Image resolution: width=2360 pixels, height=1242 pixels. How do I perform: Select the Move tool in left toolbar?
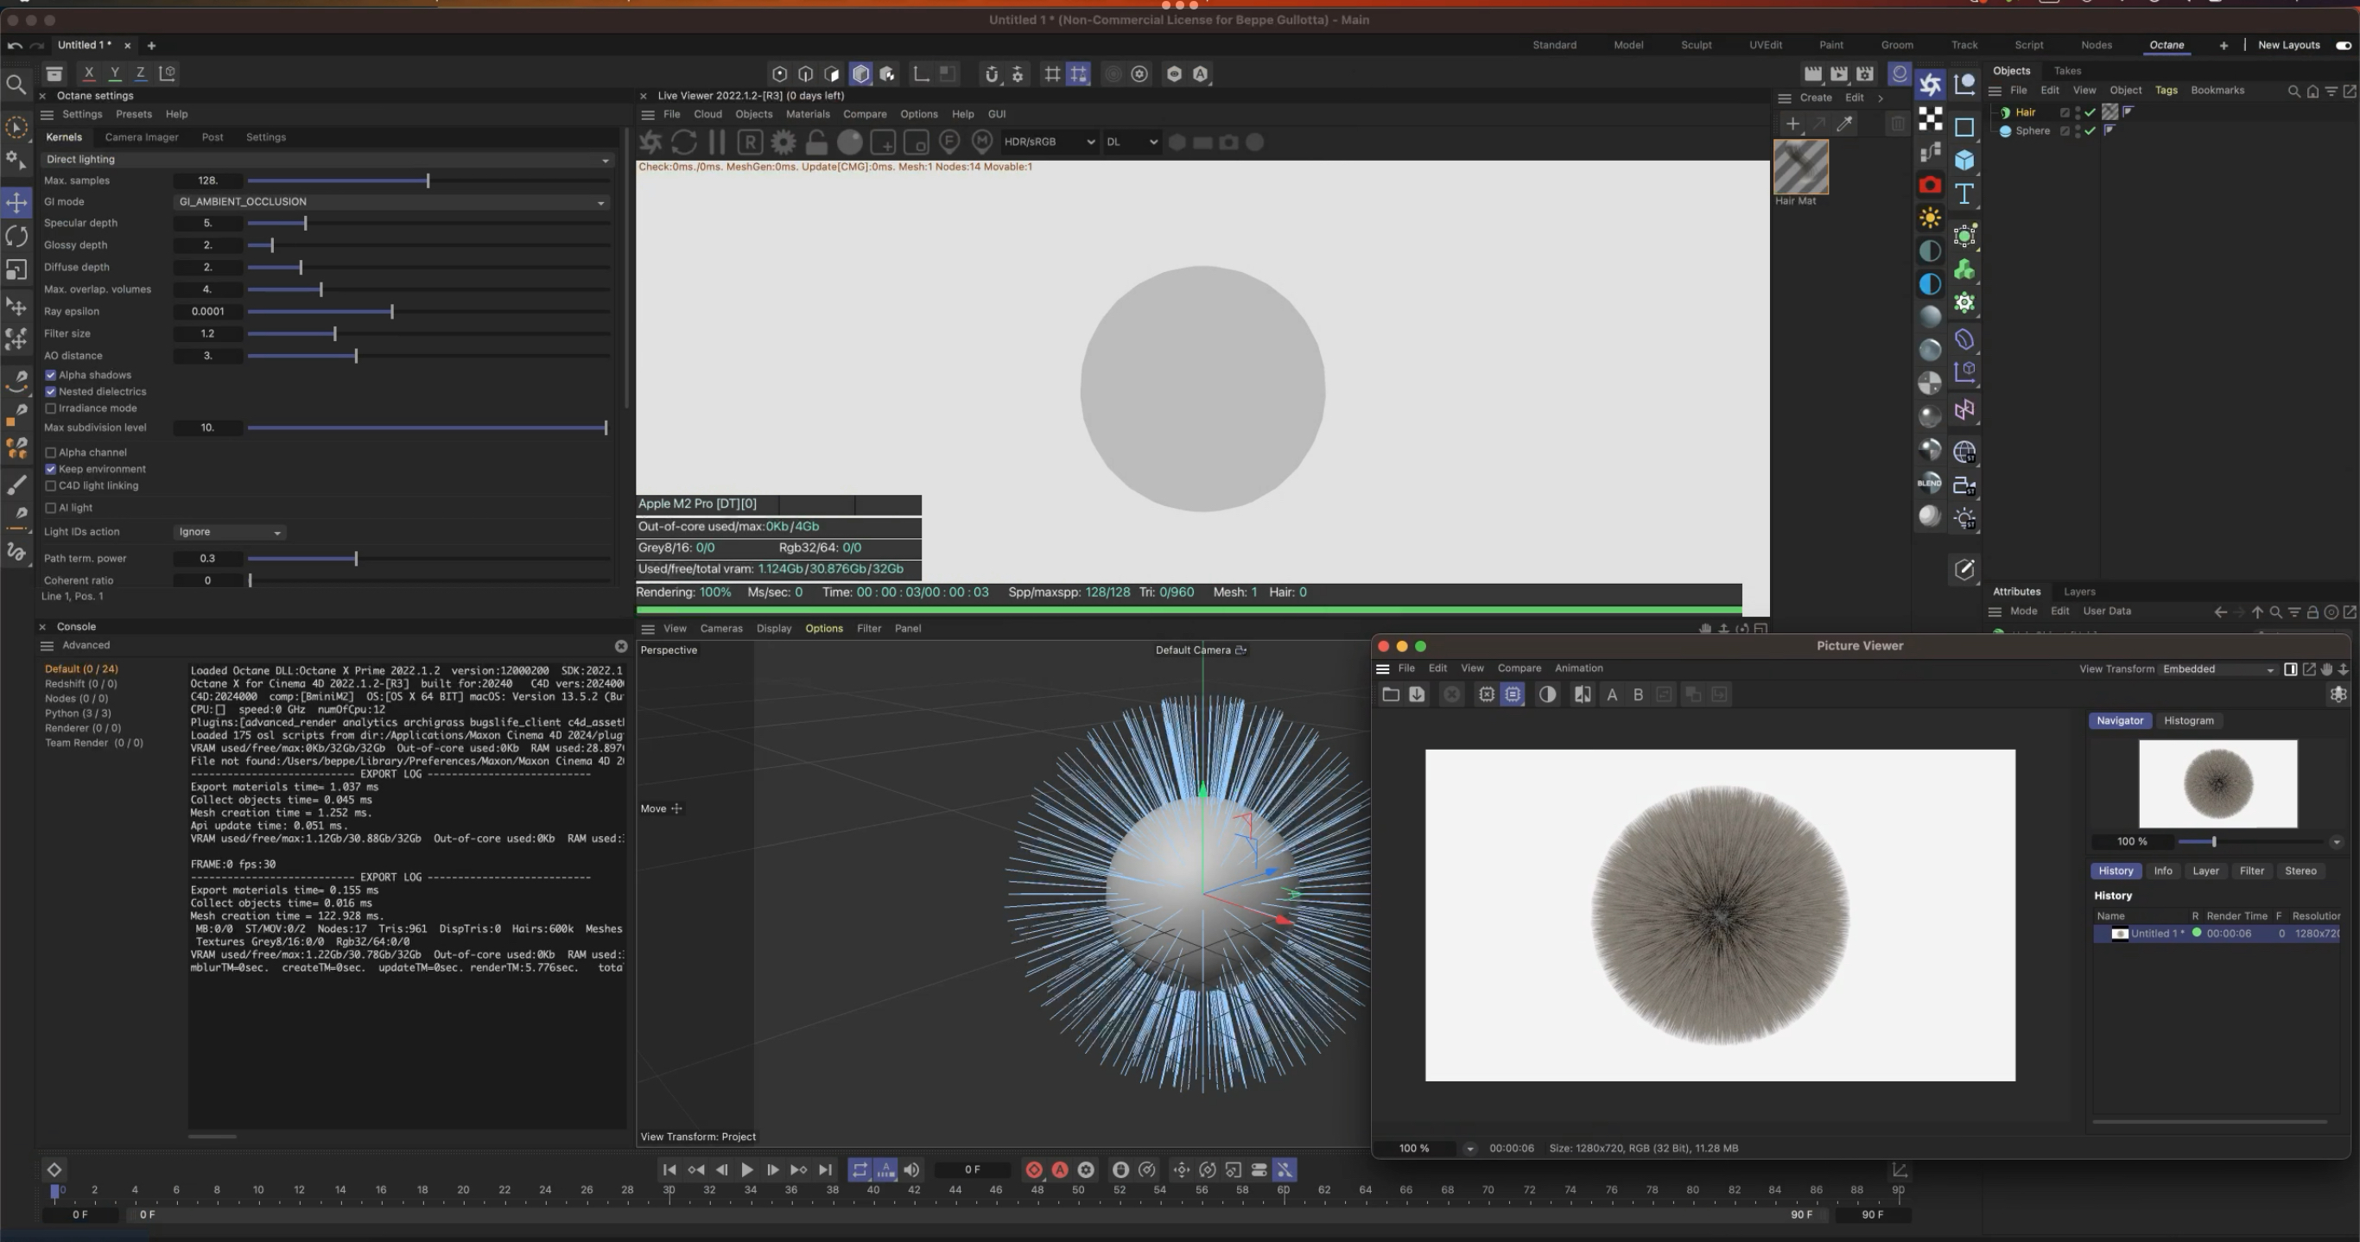pos(16,202)
